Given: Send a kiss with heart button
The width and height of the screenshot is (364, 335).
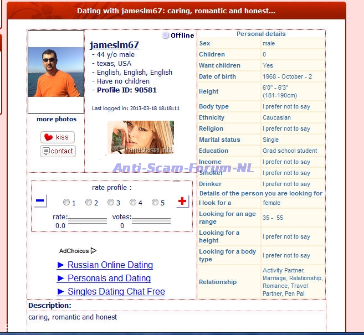Looking at the screenshot, I should 57,137.
